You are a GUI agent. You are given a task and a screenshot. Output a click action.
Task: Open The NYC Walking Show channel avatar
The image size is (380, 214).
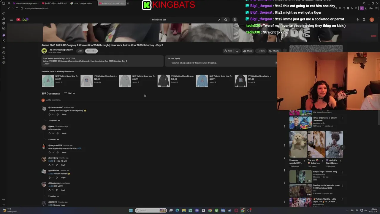click(x=44, y=51)
